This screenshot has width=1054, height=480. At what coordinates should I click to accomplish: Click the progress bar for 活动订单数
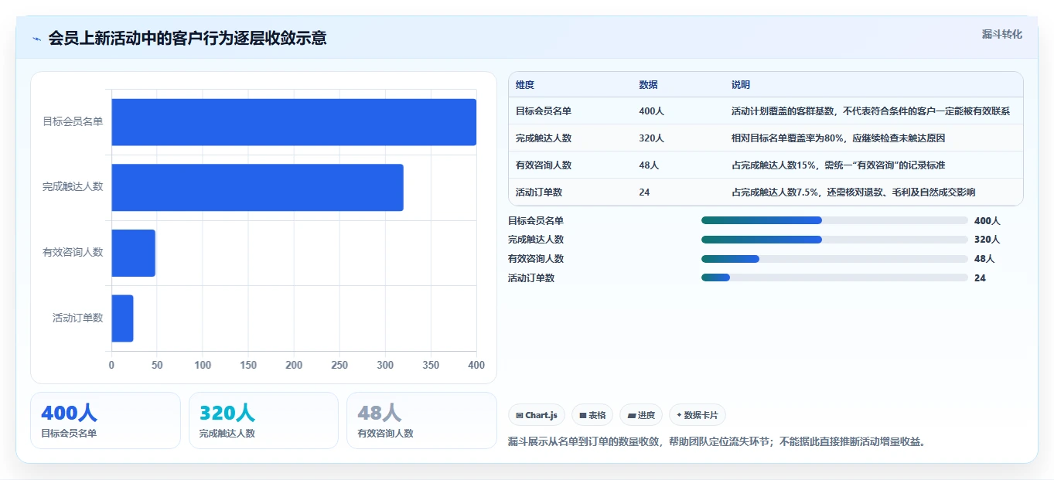pyautogui.click(x=834, y=277)
